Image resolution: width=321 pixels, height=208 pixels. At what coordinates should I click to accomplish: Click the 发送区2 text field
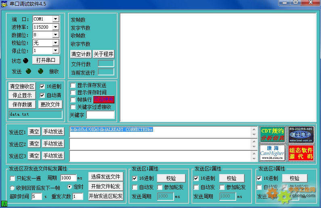pyautogui.click(x=160, y=144)
